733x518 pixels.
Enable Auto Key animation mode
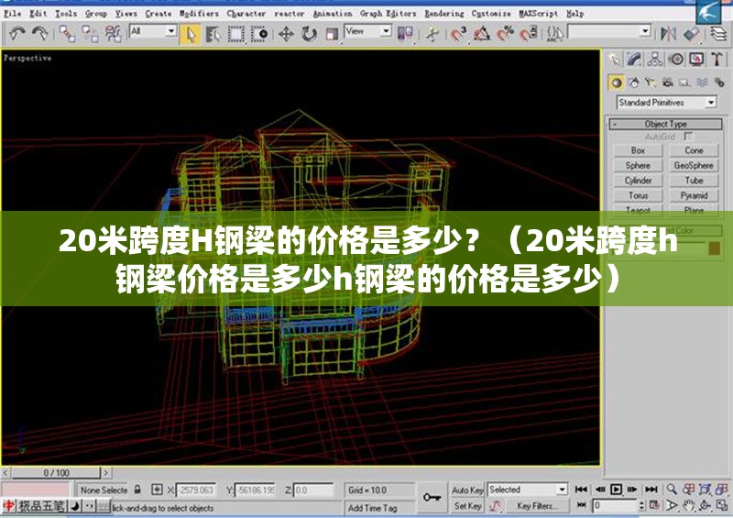pyautogui.click(x=467, y=490)
